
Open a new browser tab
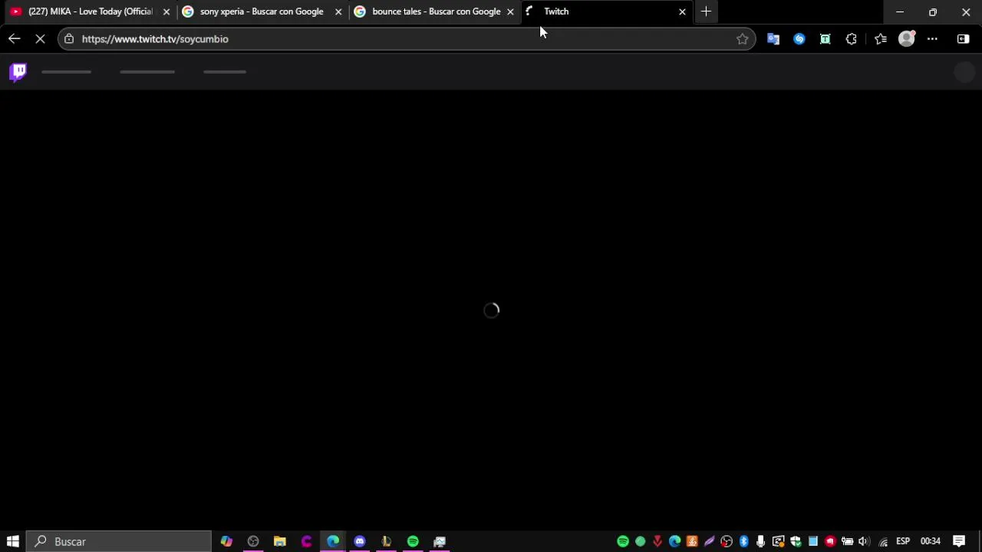[706, 11]
